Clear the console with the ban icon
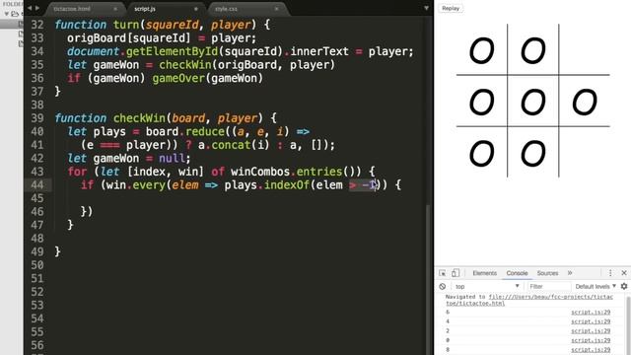This screenshot has width=631, height=355. pos(443,286)
